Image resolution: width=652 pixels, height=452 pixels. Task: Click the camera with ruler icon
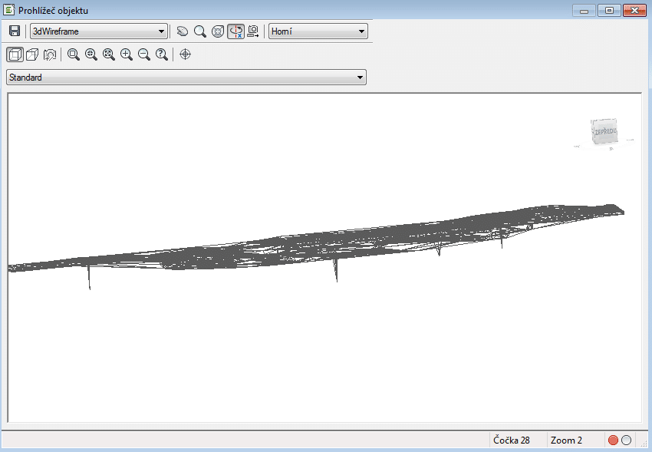pyautogui.click(x=253, y=31)
